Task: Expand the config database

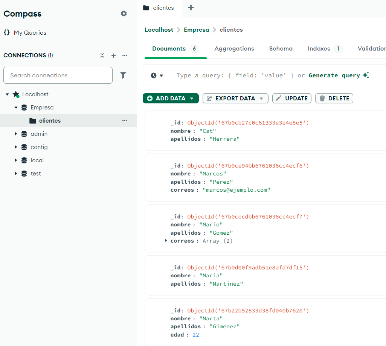Action: tap(16, 147)
